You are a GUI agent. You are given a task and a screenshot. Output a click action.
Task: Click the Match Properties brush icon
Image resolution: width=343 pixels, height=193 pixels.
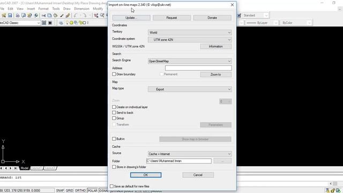[62, 16]
